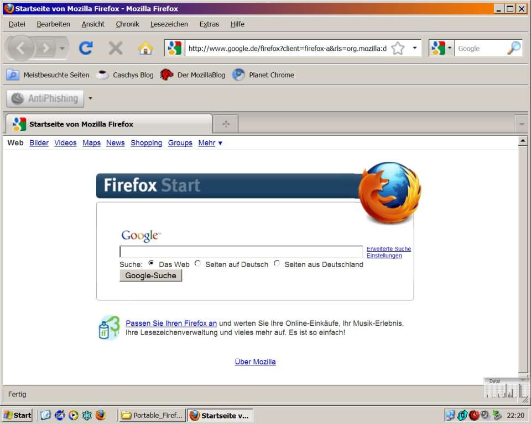Launch Windows Media Player from quick launch
Screen dimensions: 531x424
click(x=73, y=415)
